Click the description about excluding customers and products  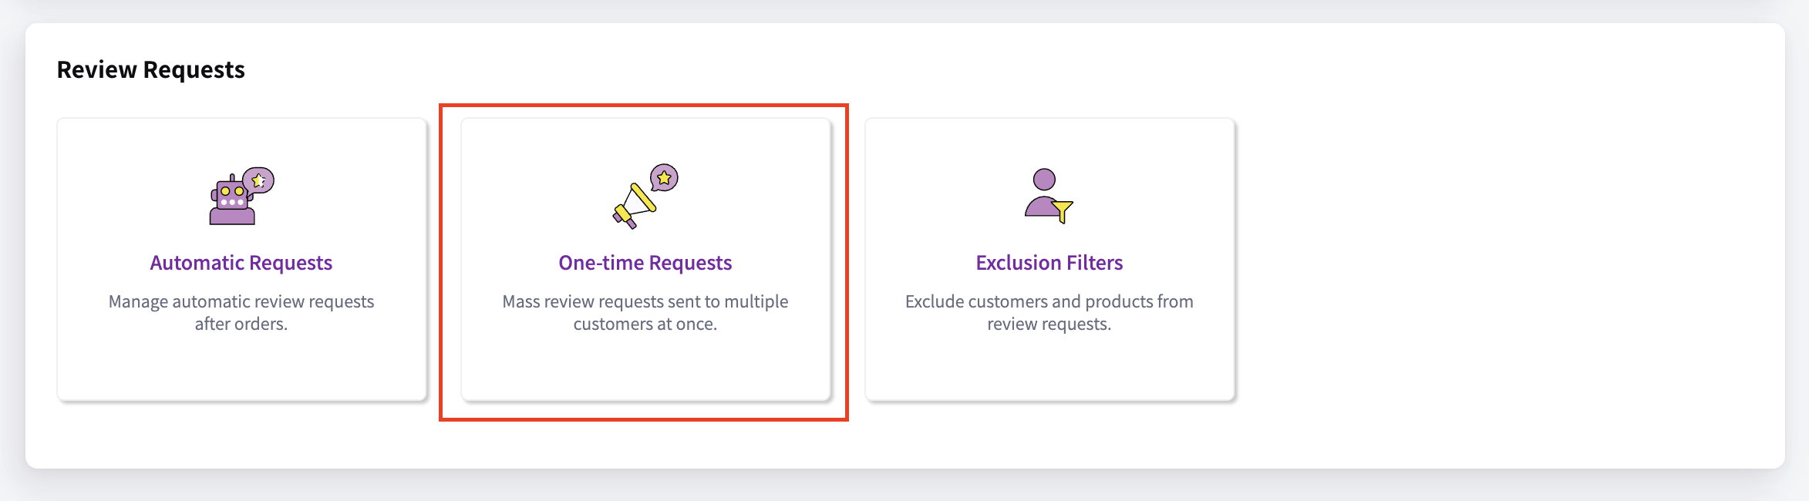click(1047, 312)
